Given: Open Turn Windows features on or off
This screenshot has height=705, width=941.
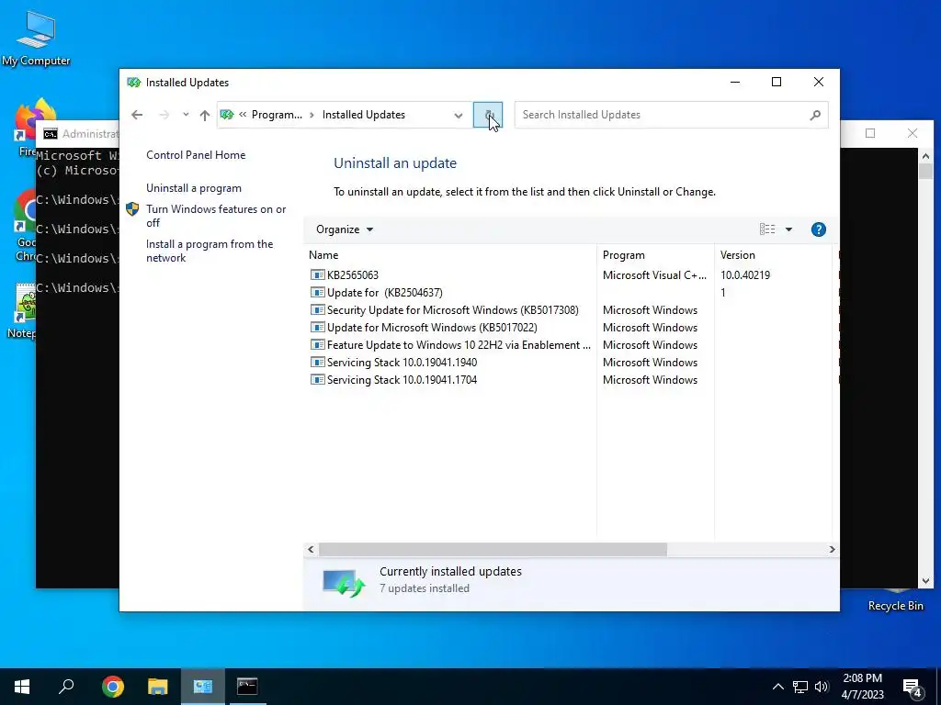Looking at the screenshot, I should click(216, 216).
